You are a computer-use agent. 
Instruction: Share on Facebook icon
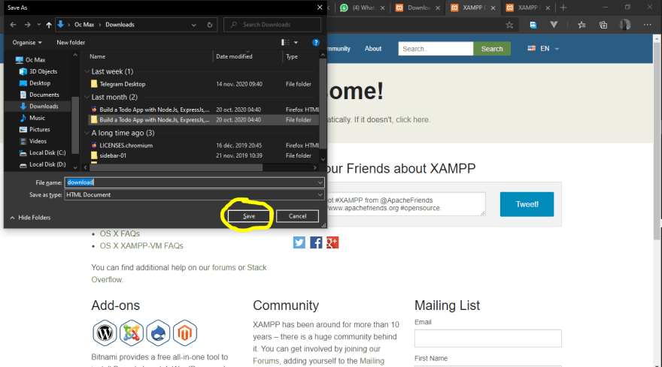(316, 242)
